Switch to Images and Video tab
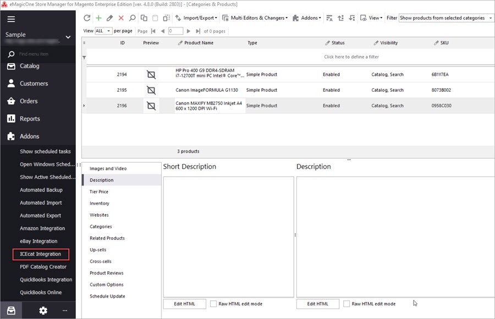This screenshot has height=319, width=495. tap(122, 169)
